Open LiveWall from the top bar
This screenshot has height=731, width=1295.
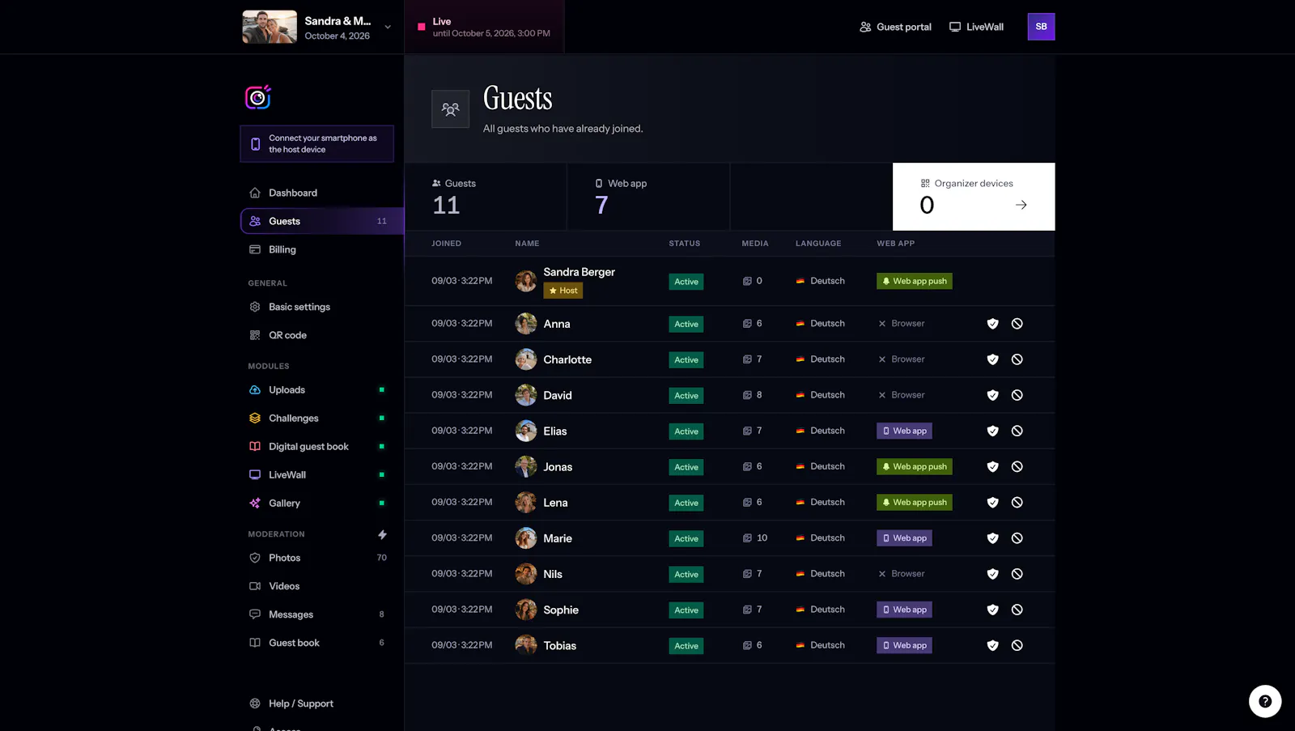click(976, 27)
